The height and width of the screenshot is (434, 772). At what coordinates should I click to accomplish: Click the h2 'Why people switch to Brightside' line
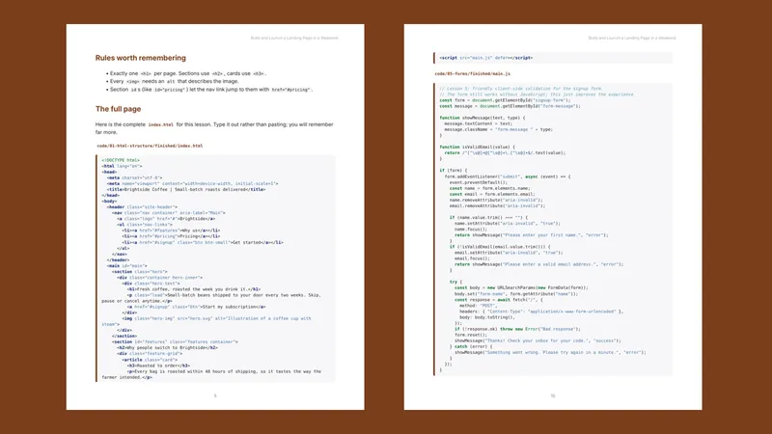pyautogui.click(x=167, y=347)
